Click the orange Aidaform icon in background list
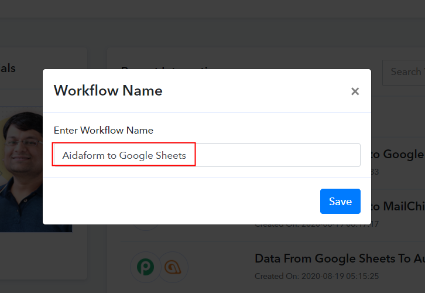This screenshot has width=425, height=293. click(x=173, y=267)
